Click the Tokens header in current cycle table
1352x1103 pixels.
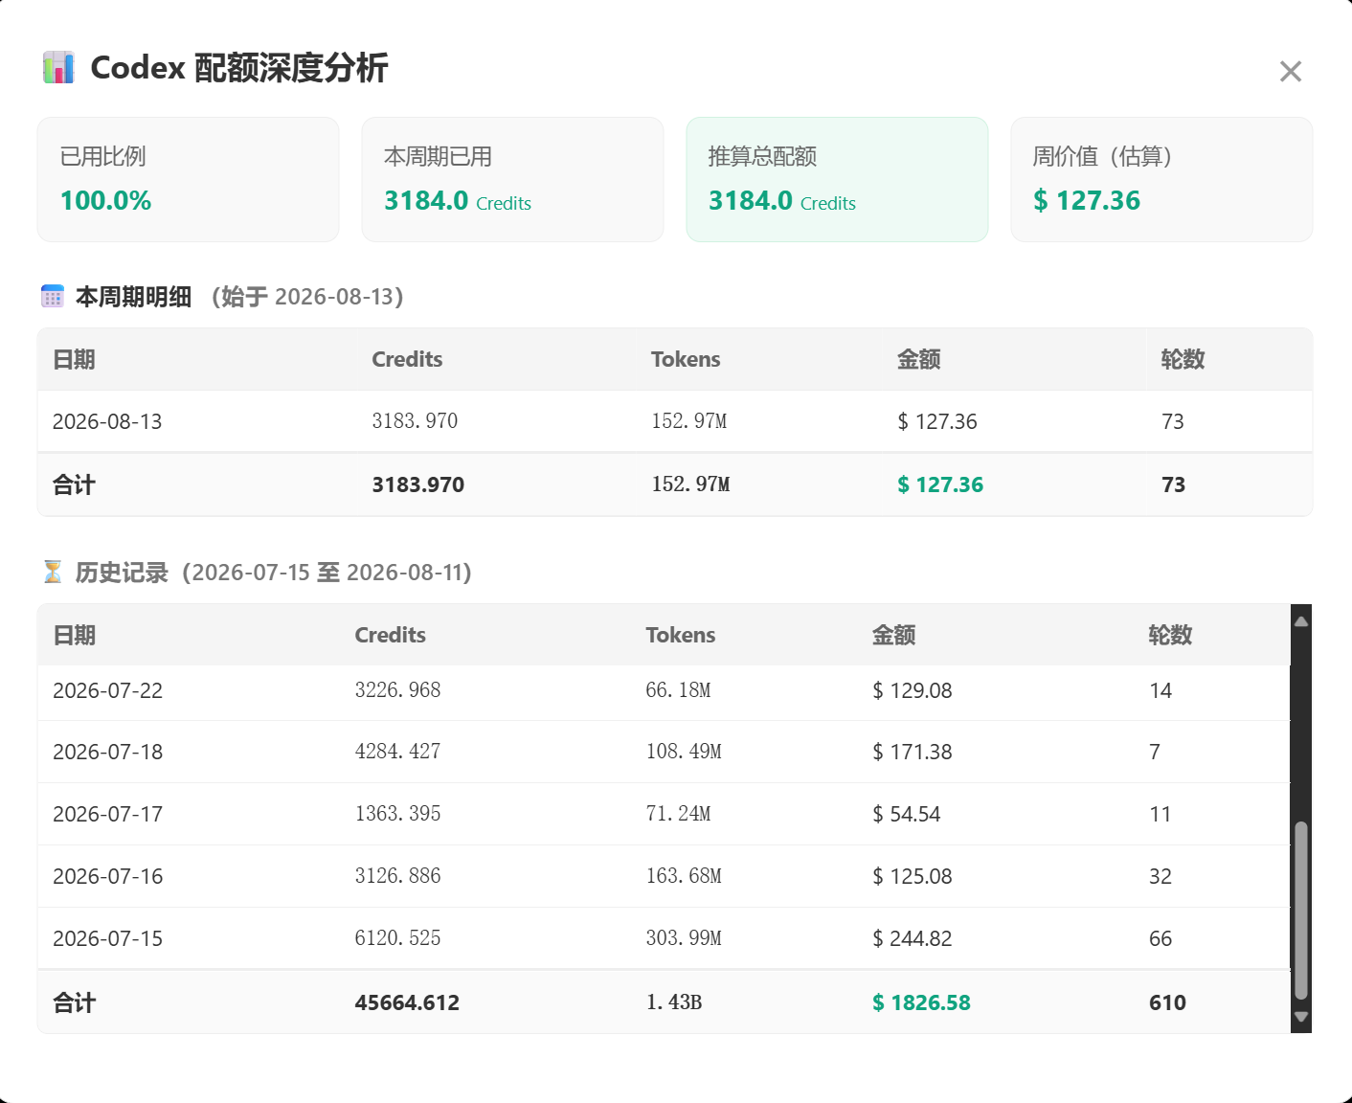coord(686,360)
